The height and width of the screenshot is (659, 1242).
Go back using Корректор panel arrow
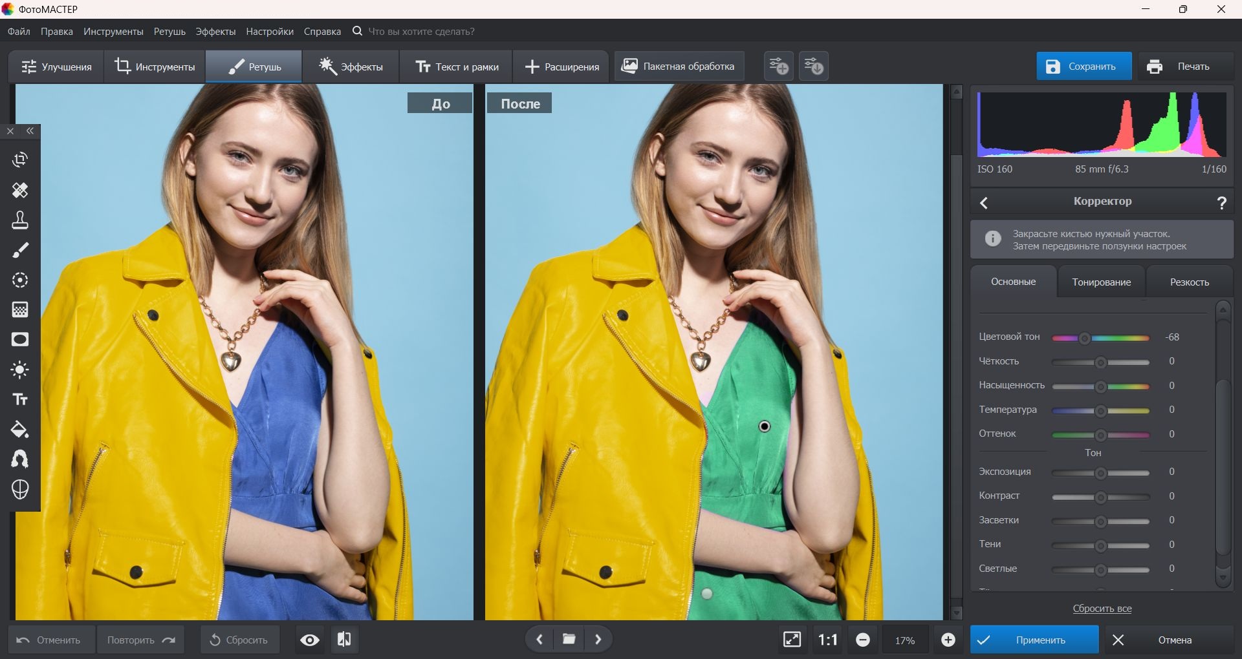pyautogui.click(x=984, y=203)
